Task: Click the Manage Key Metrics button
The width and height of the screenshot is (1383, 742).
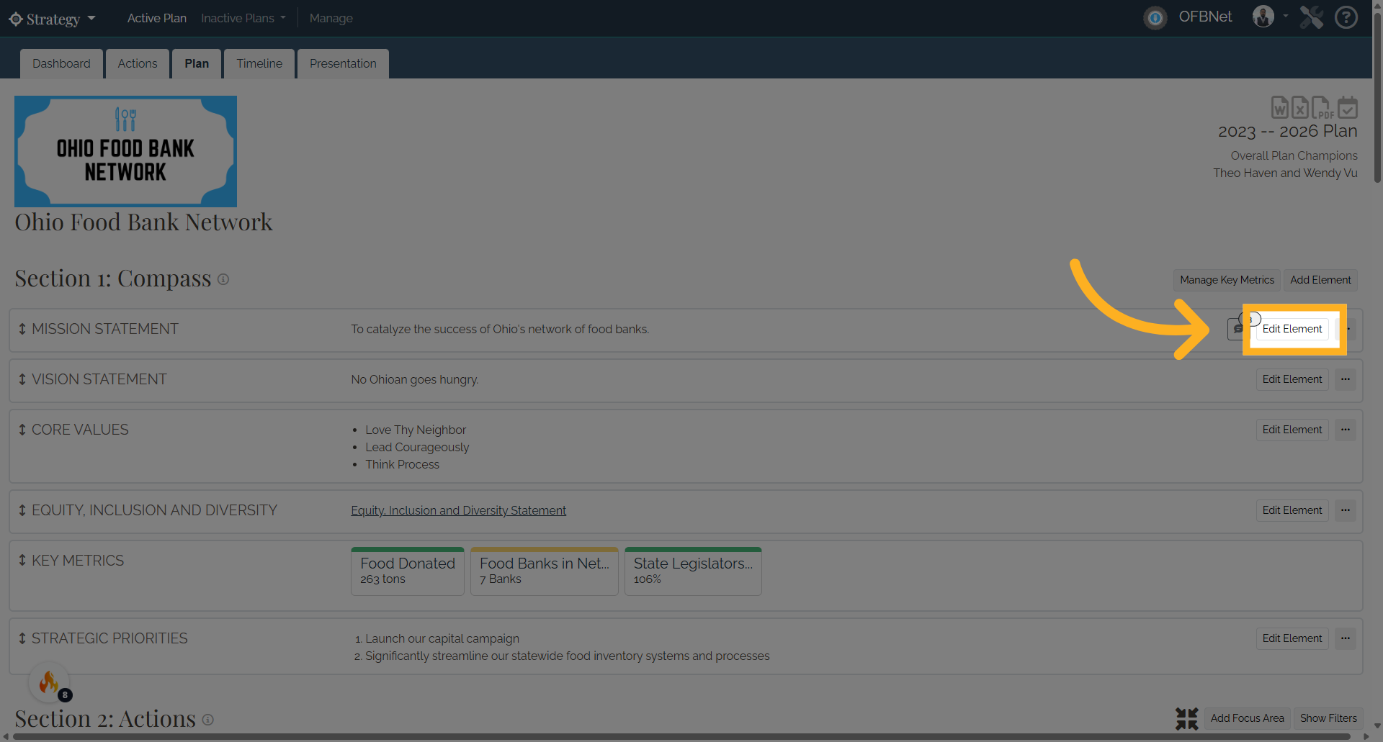Action: point(1227,280)
